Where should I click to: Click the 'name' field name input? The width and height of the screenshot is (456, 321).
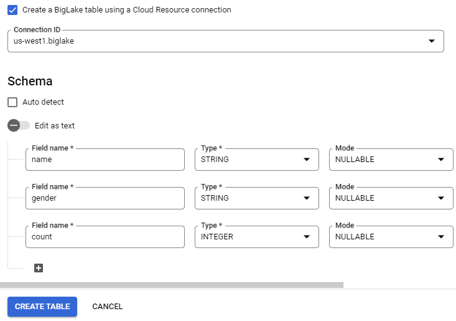[105, 160]
